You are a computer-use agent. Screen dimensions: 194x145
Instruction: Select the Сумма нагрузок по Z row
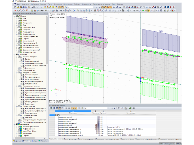[x=103, y=125]
